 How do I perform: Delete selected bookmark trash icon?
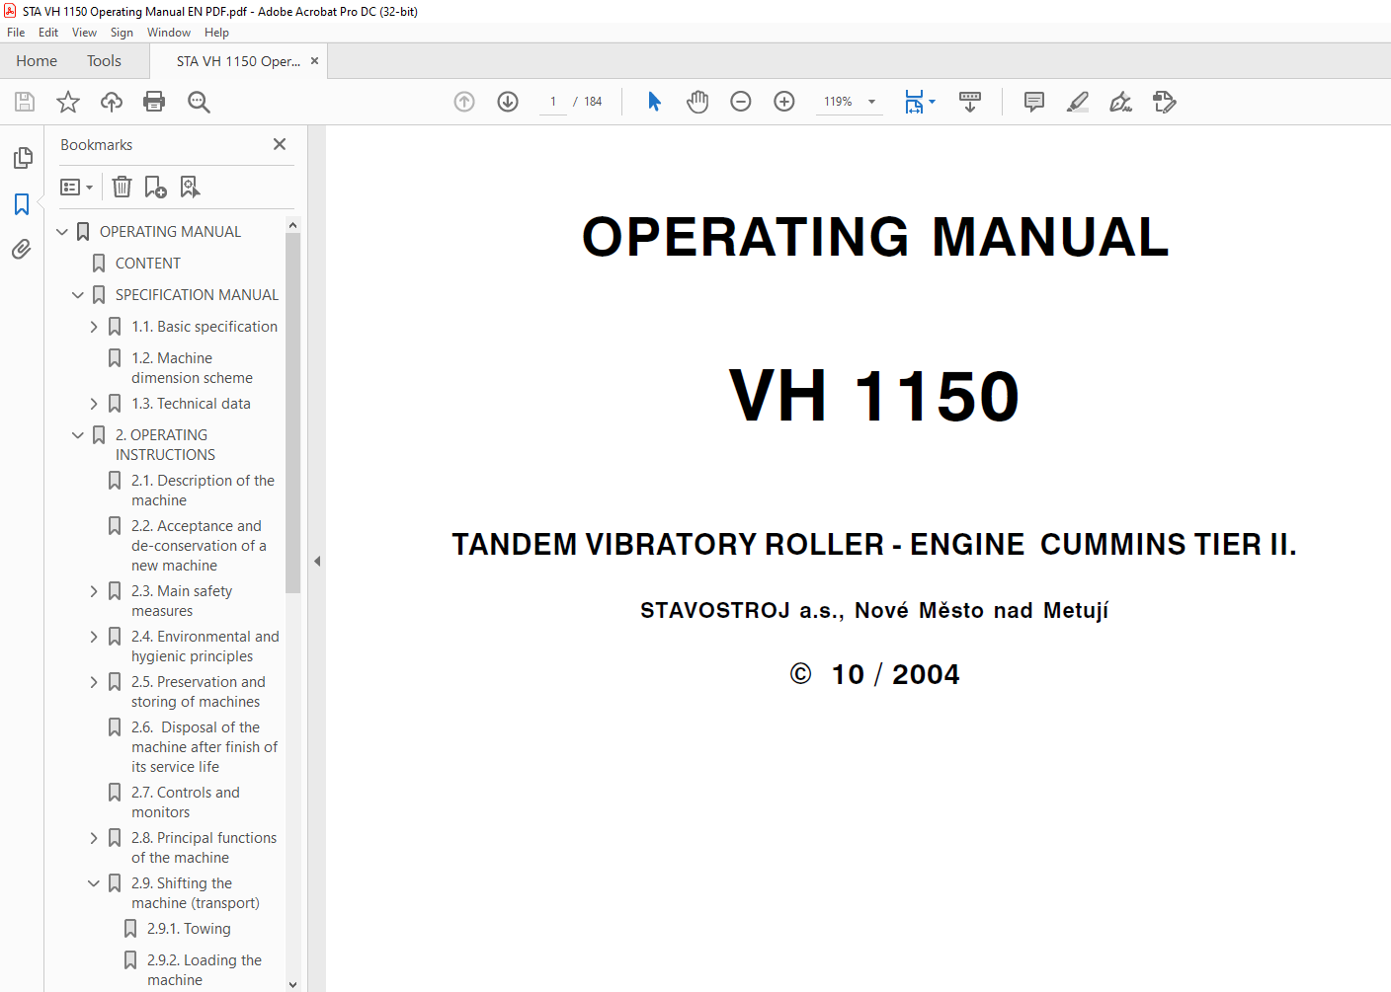point(122,187)
